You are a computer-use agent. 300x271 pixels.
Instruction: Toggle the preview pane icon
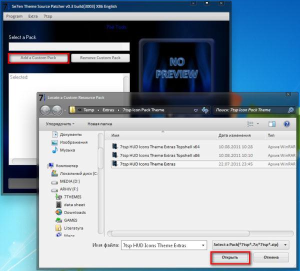[272, 124]
